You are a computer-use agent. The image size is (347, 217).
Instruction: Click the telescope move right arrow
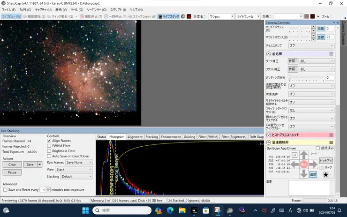coord(314,165)
